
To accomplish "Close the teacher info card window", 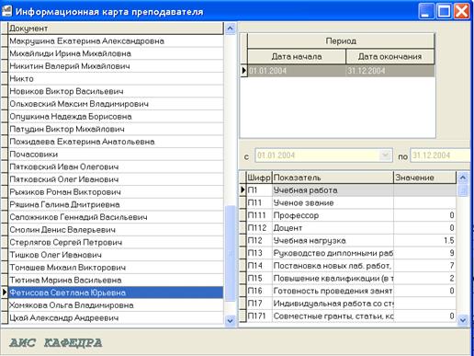I will [461, 11].
